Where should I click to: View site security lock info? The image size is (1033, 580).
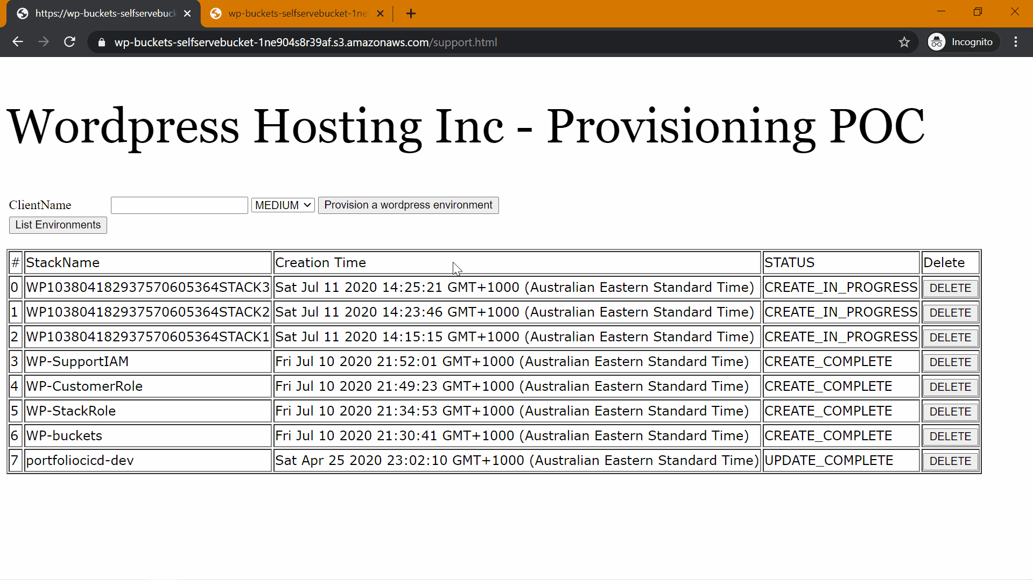pyautogui.click(x=101, y=42)
